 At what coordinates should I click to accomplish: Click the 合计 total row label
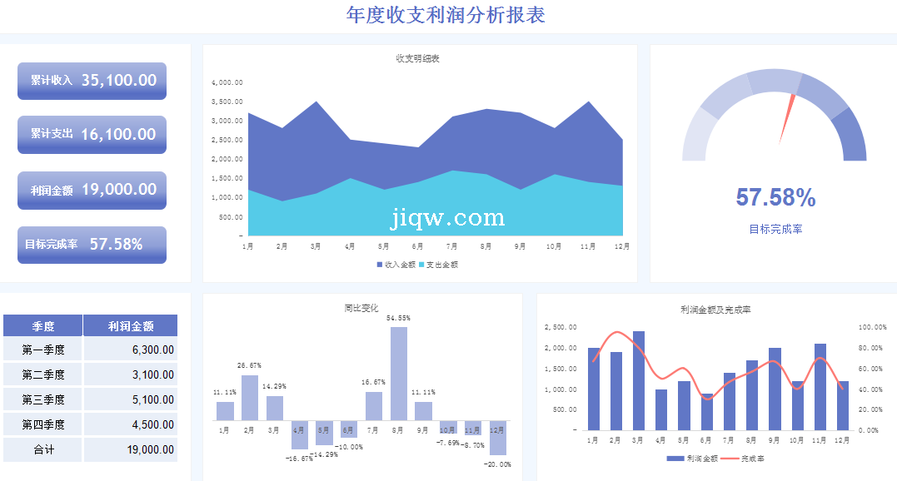click(43, 449)
